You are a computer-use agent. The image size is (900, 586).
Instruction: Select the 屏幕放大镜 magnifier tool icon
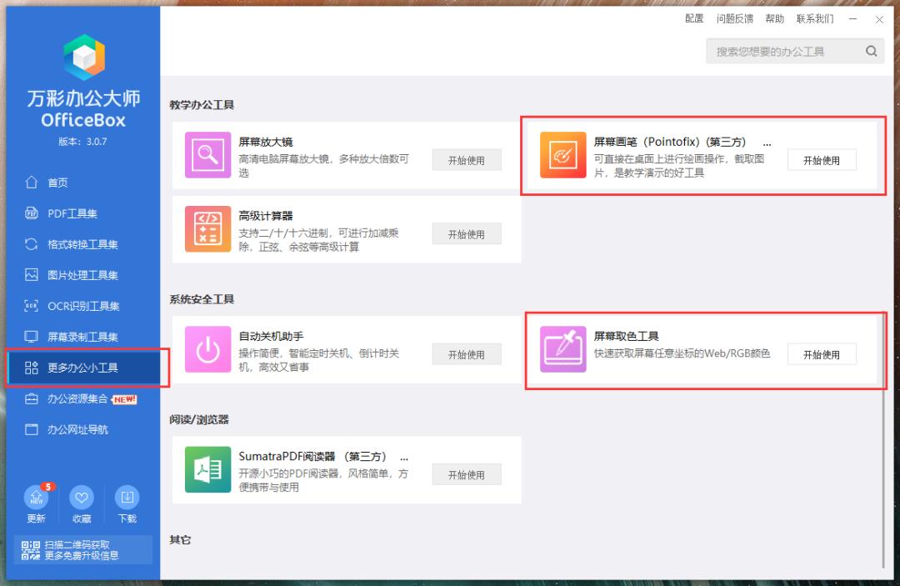coord(207,155)
